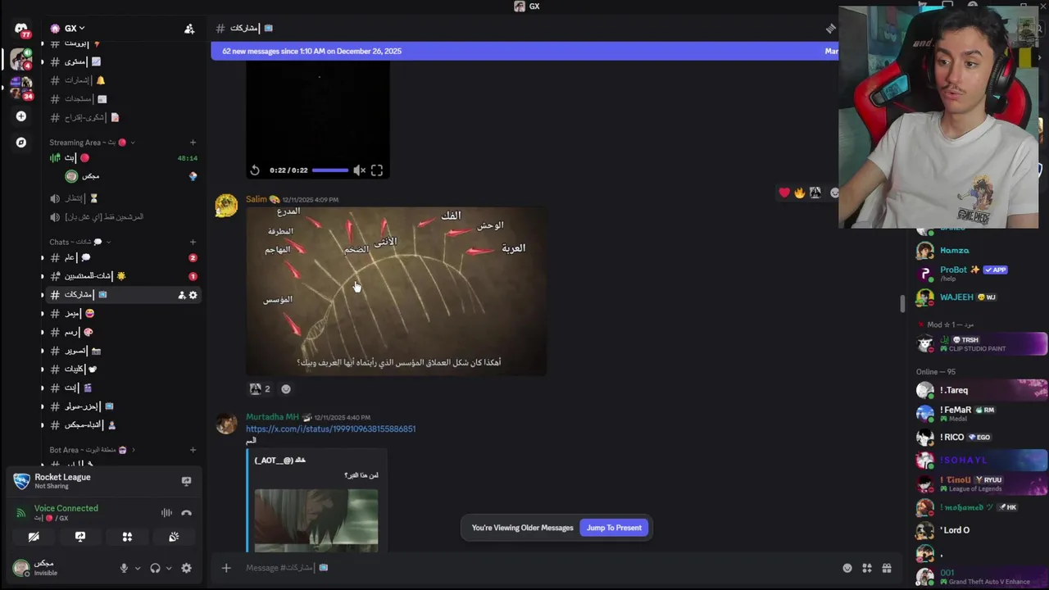This screenshot has height=590, width=1049.
Task: Open the gift icon in message bar
Action: click(x=887, y=568)
